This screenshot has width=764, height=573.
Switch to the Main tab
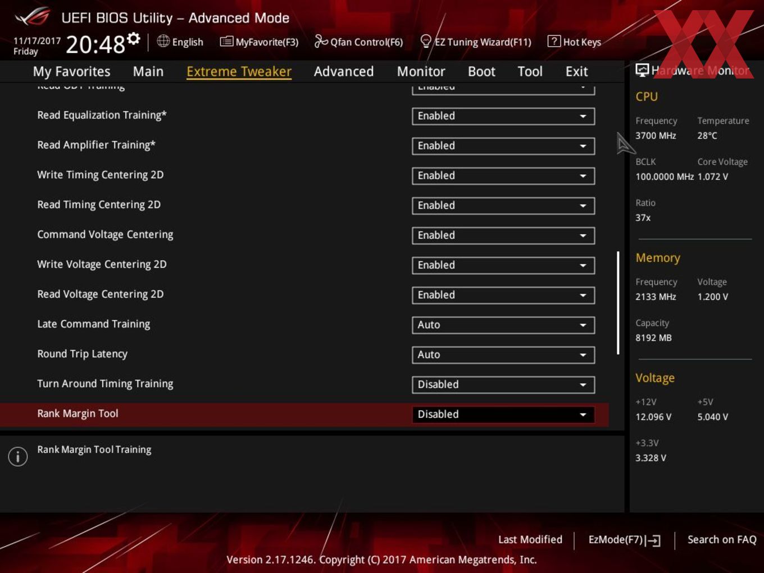[148, 71]
